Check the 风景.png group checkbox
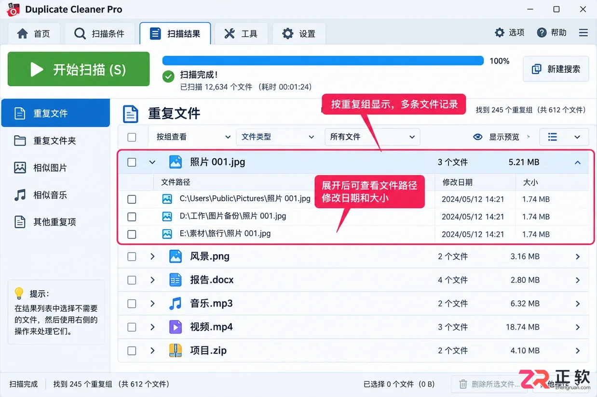This screenshot has height=397, width=597. click(x=132, y=256)
